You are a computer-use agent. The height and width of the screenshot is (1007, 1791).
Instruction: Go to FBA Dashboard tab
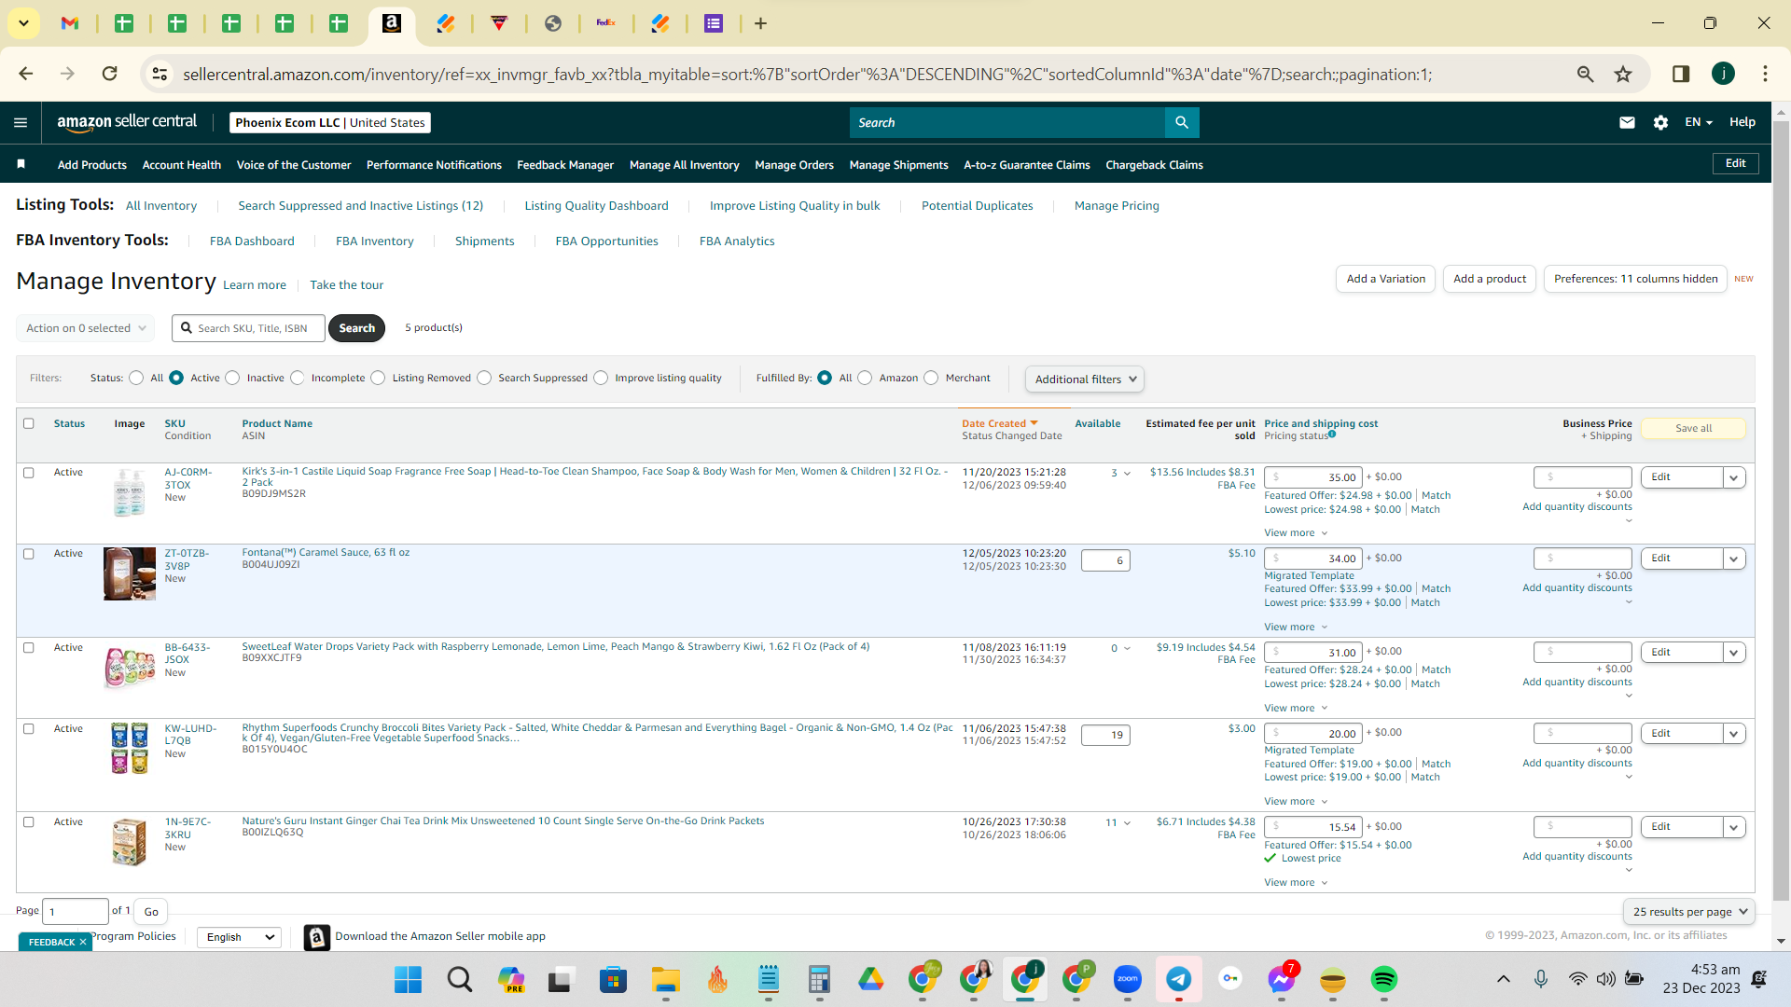click(252, 241)
